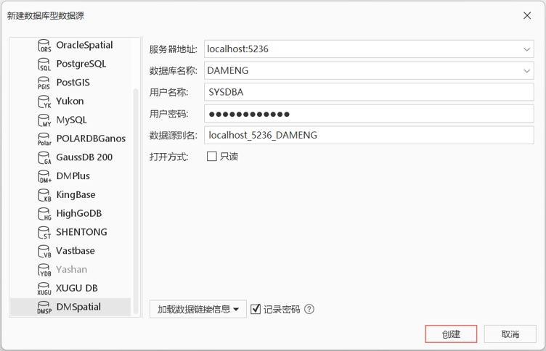Click the database list vertical scrollbar

[135, 181]
